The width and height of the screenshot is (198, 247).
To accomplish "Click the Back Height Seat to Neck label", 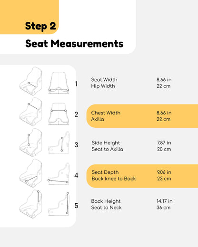I will [x=107, y=204].
